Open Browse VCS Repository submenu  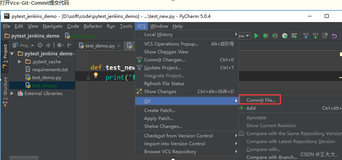(187, 152)
